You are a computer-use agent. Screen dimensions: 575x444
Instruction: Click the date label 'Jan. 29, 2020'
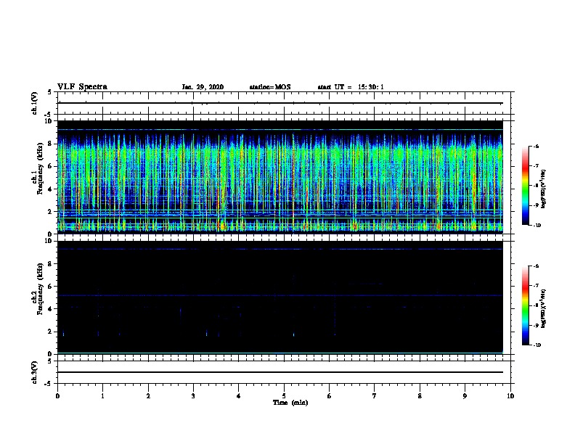[203, 87]
